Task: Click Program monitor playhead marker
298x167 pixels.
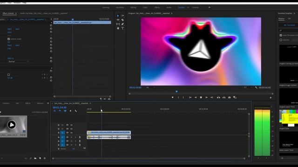Action: click(176, 91)
